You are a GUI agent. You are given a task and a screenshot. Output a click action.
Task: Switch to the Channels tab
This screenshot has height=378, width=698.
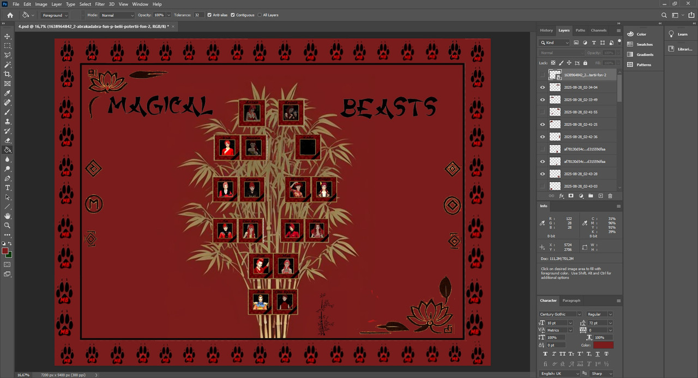coord(599,30)
